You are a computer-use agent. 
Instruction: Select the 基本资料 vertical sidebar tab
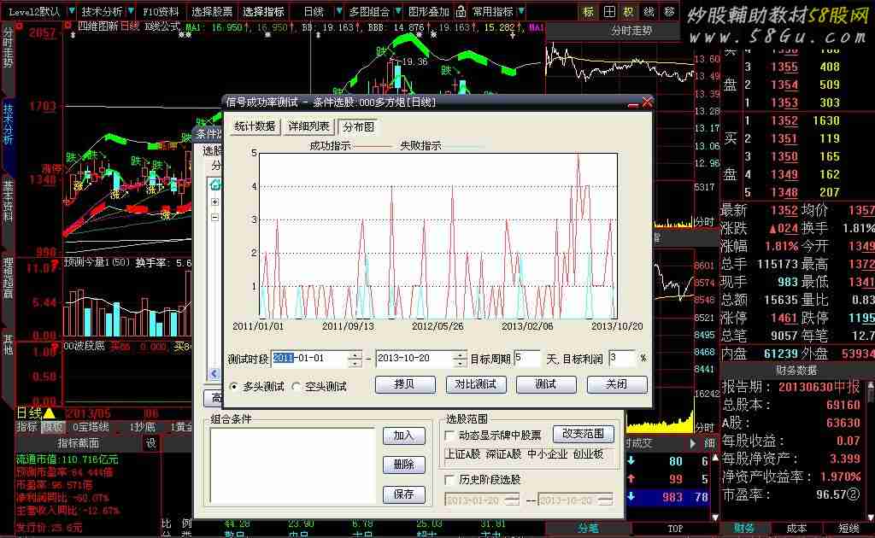click(x=8, y=202)
